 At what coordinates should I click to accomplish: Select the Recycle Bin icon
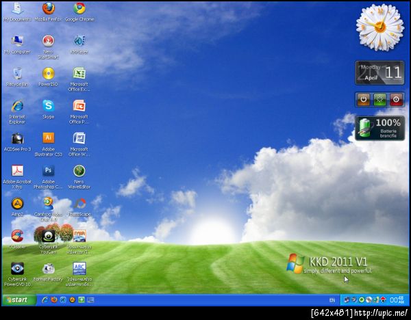pos(17,77)
